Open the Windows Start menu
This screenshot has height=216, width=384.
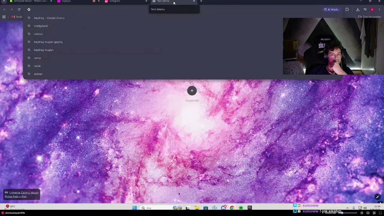[x=134, y=208]
